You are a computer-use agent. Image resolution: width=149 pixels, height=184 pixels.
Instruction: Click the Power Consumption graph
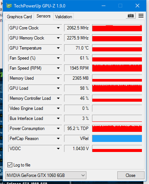point(117,129)
